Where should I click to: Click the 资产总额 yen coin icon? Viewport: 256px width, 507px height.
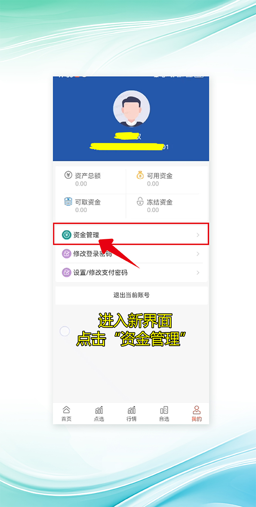(68, 175)
